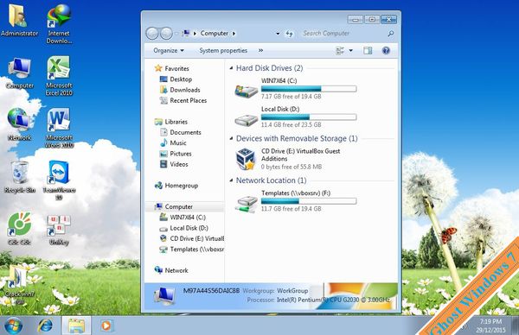
Task: Open Explorer Help question mark icon
Action: pyautogui.click(x=386, y=51)
